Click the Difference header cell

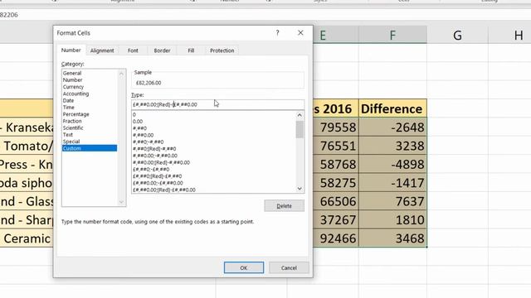point(392,108)
